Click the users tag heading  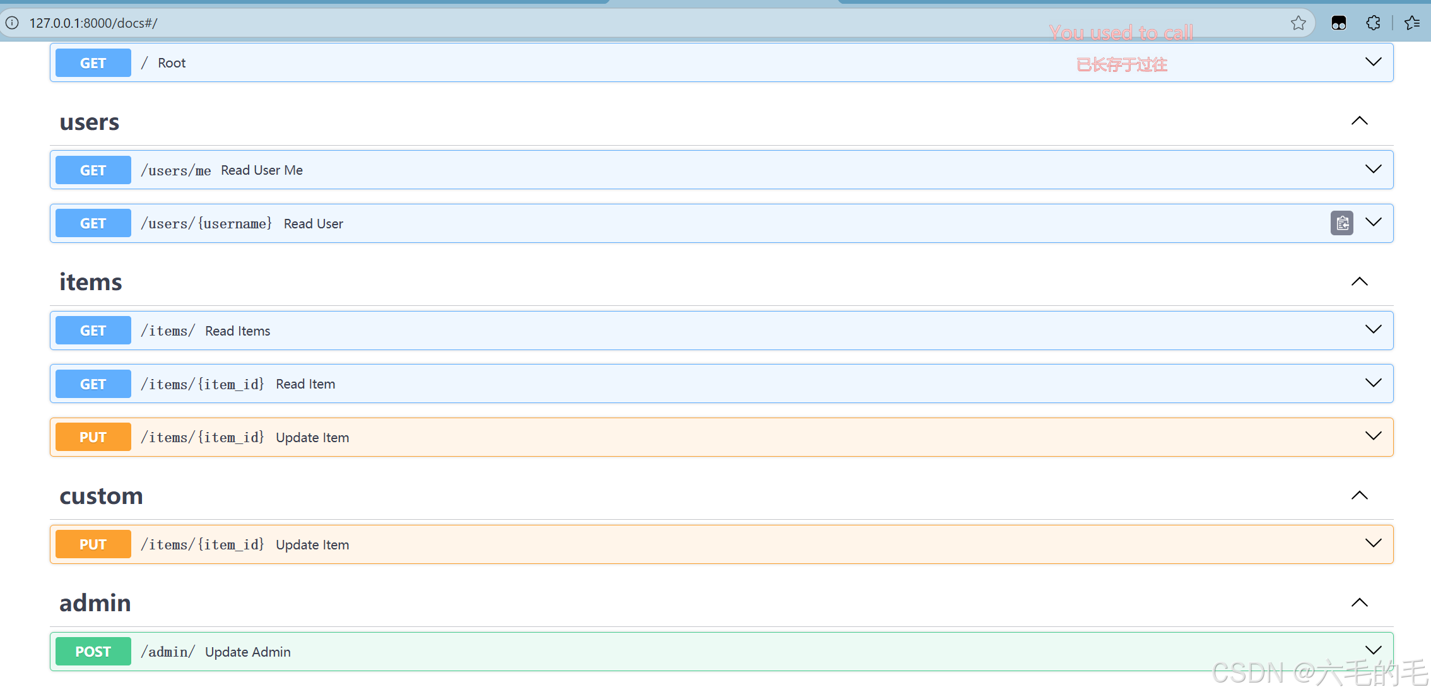(x=90, y=122)
